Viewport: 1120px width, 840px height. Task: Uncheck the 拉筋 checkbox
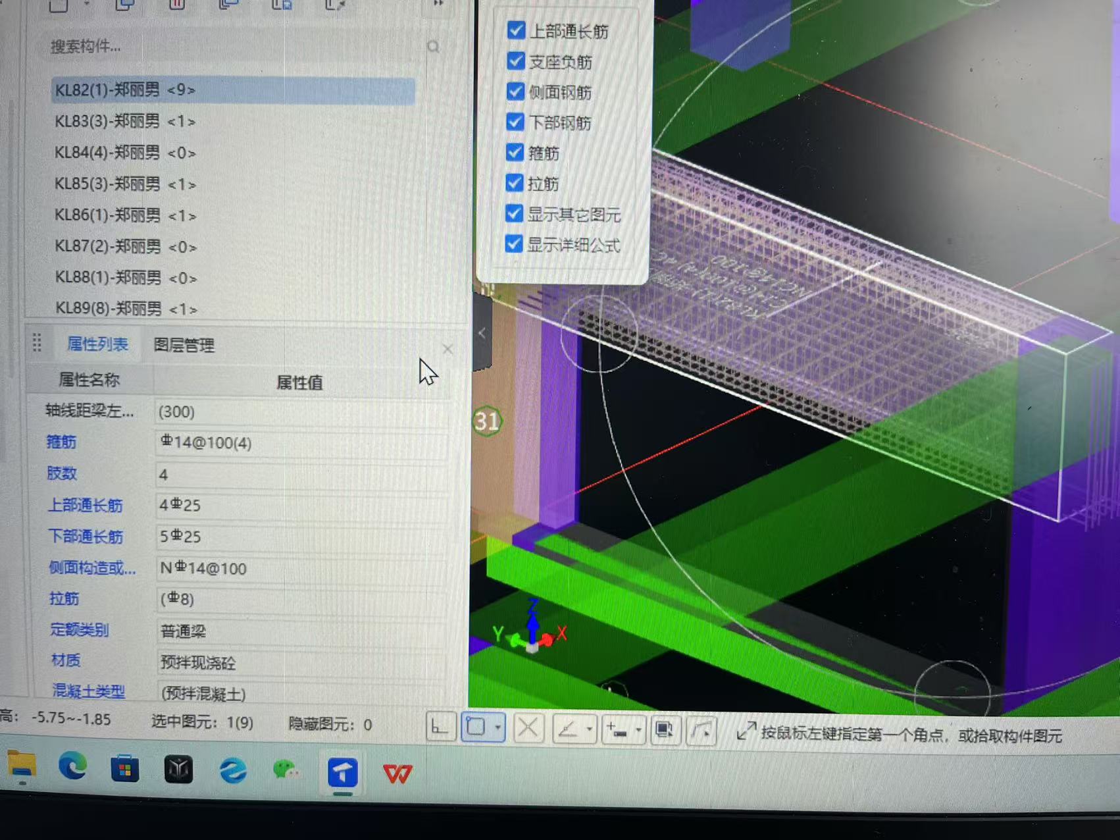click(x=515, y=183)
